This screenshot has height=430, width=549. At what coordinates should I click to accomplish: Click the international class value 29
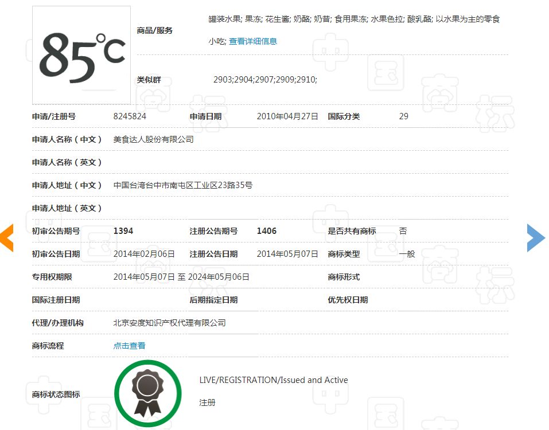pyautogui.click(x=404, y=116)
